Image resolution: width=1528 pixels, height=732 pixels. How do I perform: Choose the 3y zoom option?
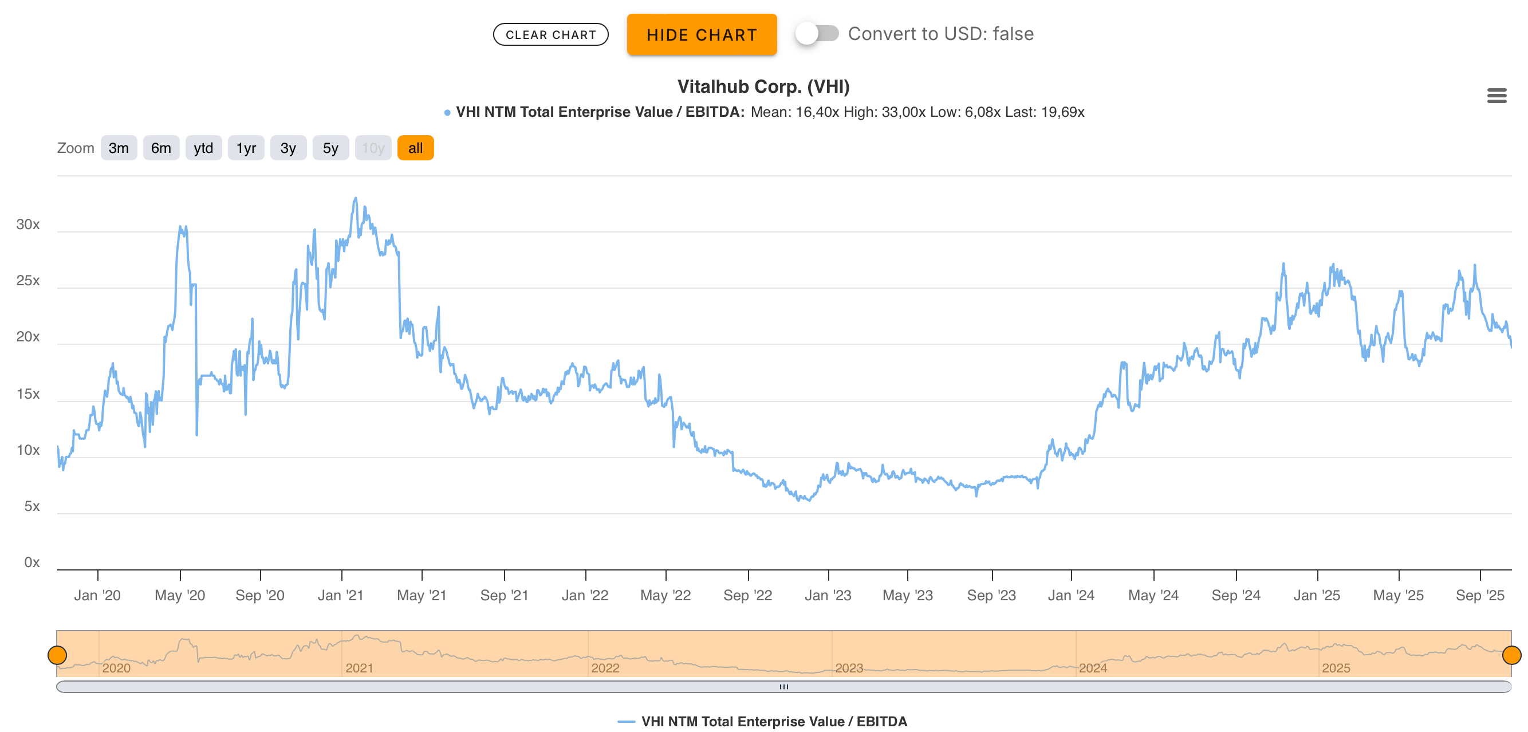[x=288, y=148]
